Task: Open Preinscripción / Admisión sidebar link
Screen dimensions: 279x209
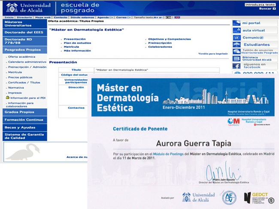Action: point(27,67)
